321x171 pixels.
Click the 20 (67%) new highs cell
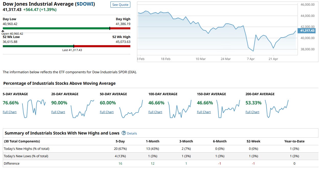120,149
